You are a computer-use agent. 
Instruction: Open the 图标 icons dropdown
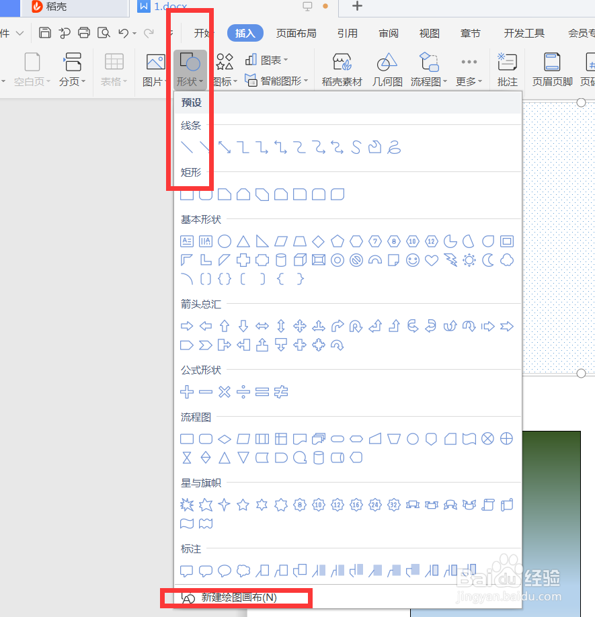coord(225,70)
